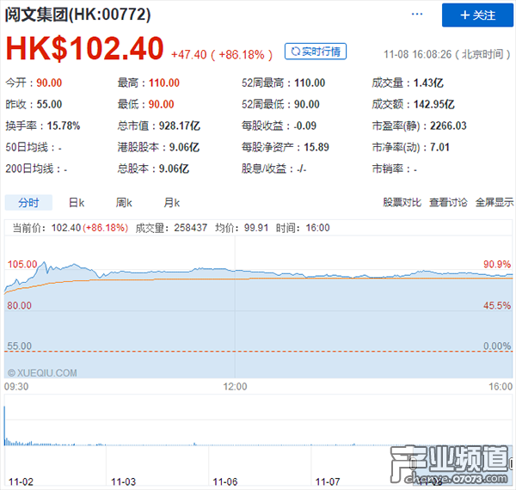Image resolution: width=516 pixels, height=490 pixels.
Task: Click the 11-03 date marker
Action: [x=123, y=482]
